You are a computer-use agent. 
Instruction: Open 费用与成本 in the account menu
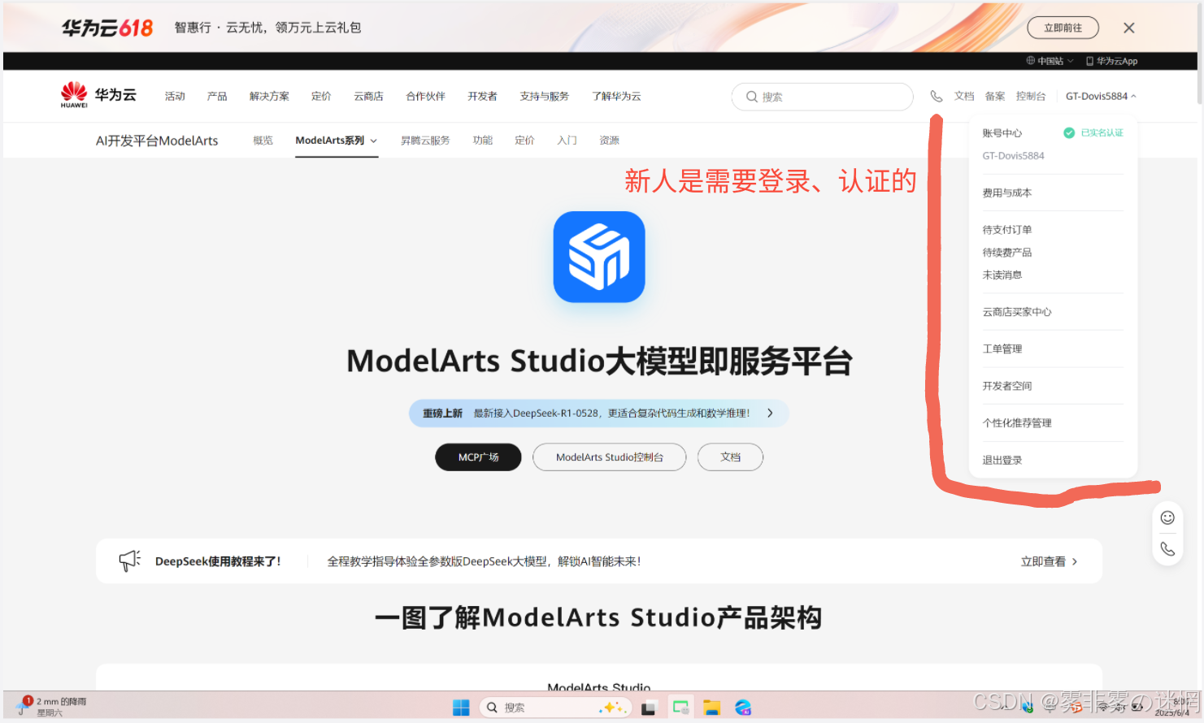click(x=1007, y=193)
